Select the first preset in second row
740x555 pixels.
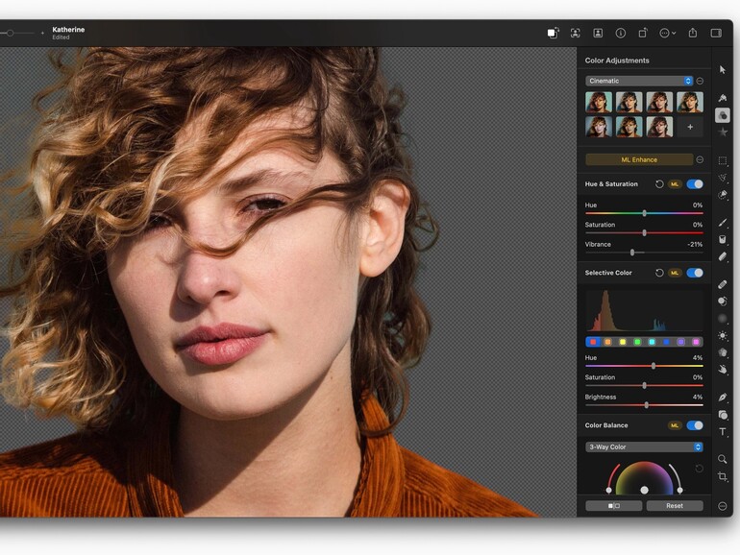[x=599, y=127]
